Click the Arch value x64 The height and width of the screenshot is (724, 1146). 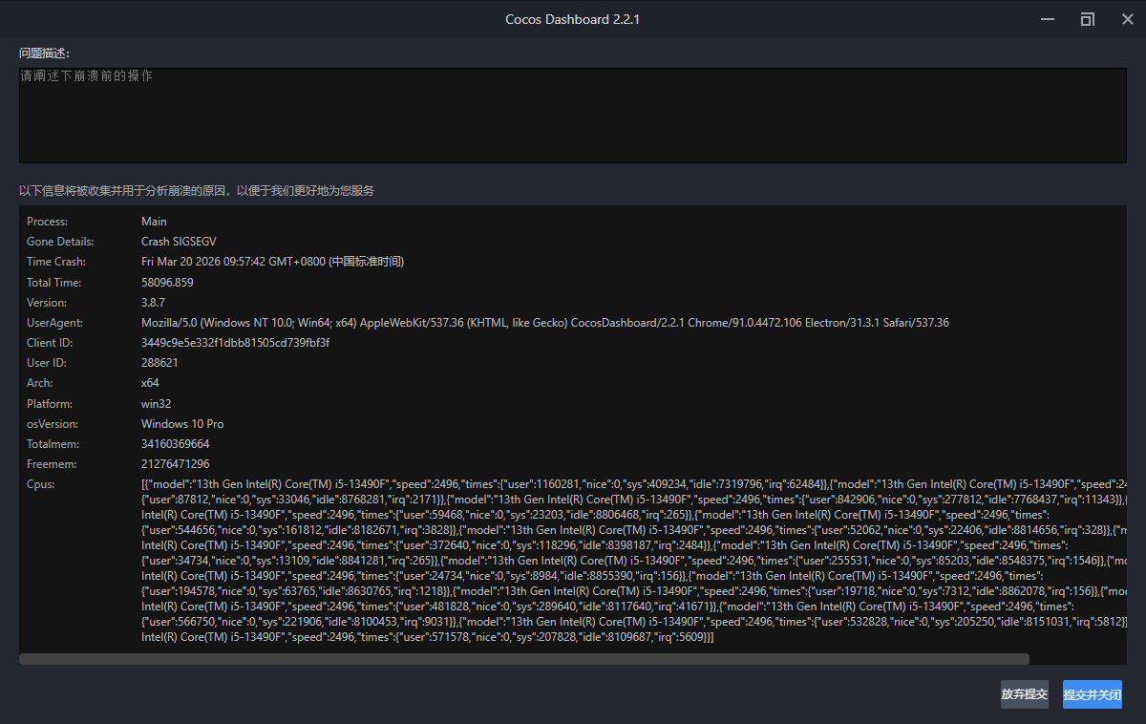coord(150,383)
